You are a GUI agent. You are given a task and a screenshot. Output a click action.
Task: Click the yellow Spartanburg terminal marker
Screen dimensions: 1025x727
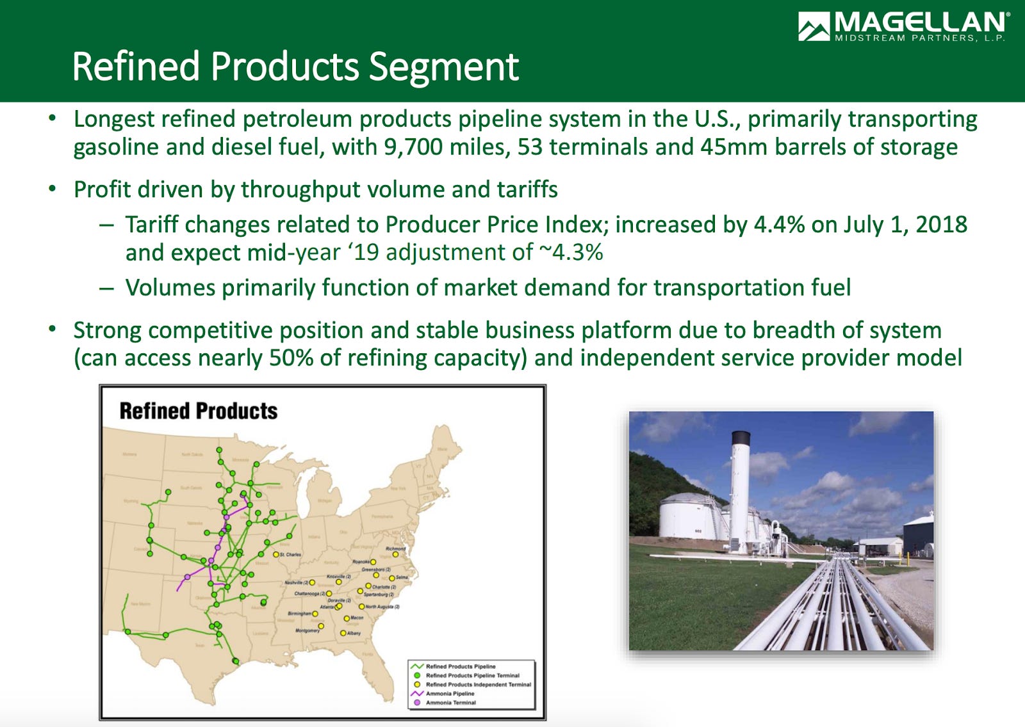click(x=360, y=591)
